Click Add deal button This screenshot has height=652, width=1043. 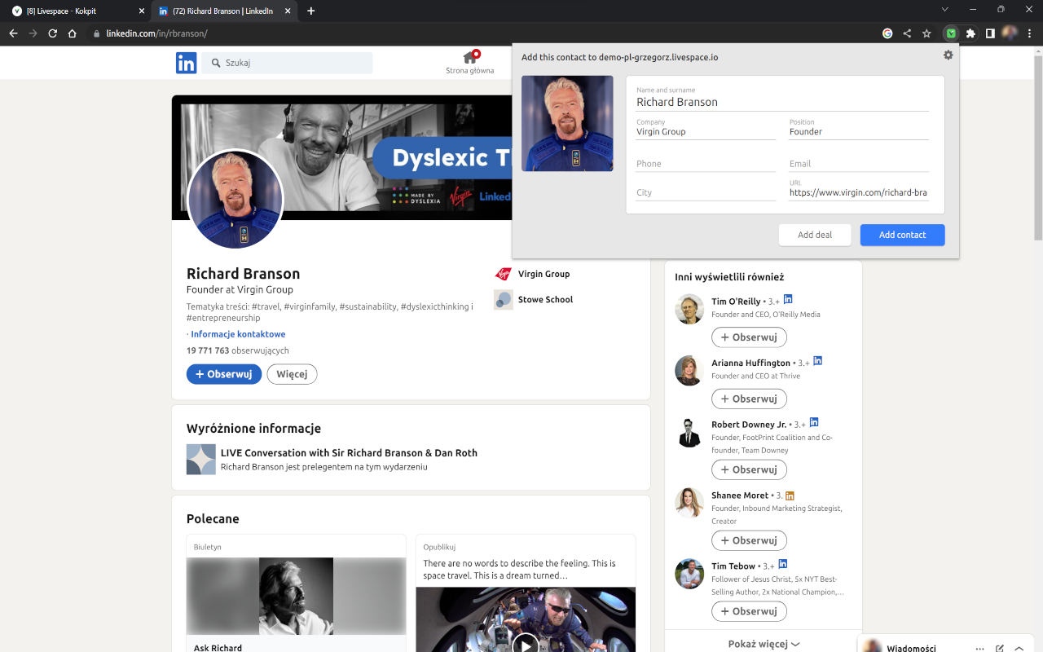coord(815,235)
